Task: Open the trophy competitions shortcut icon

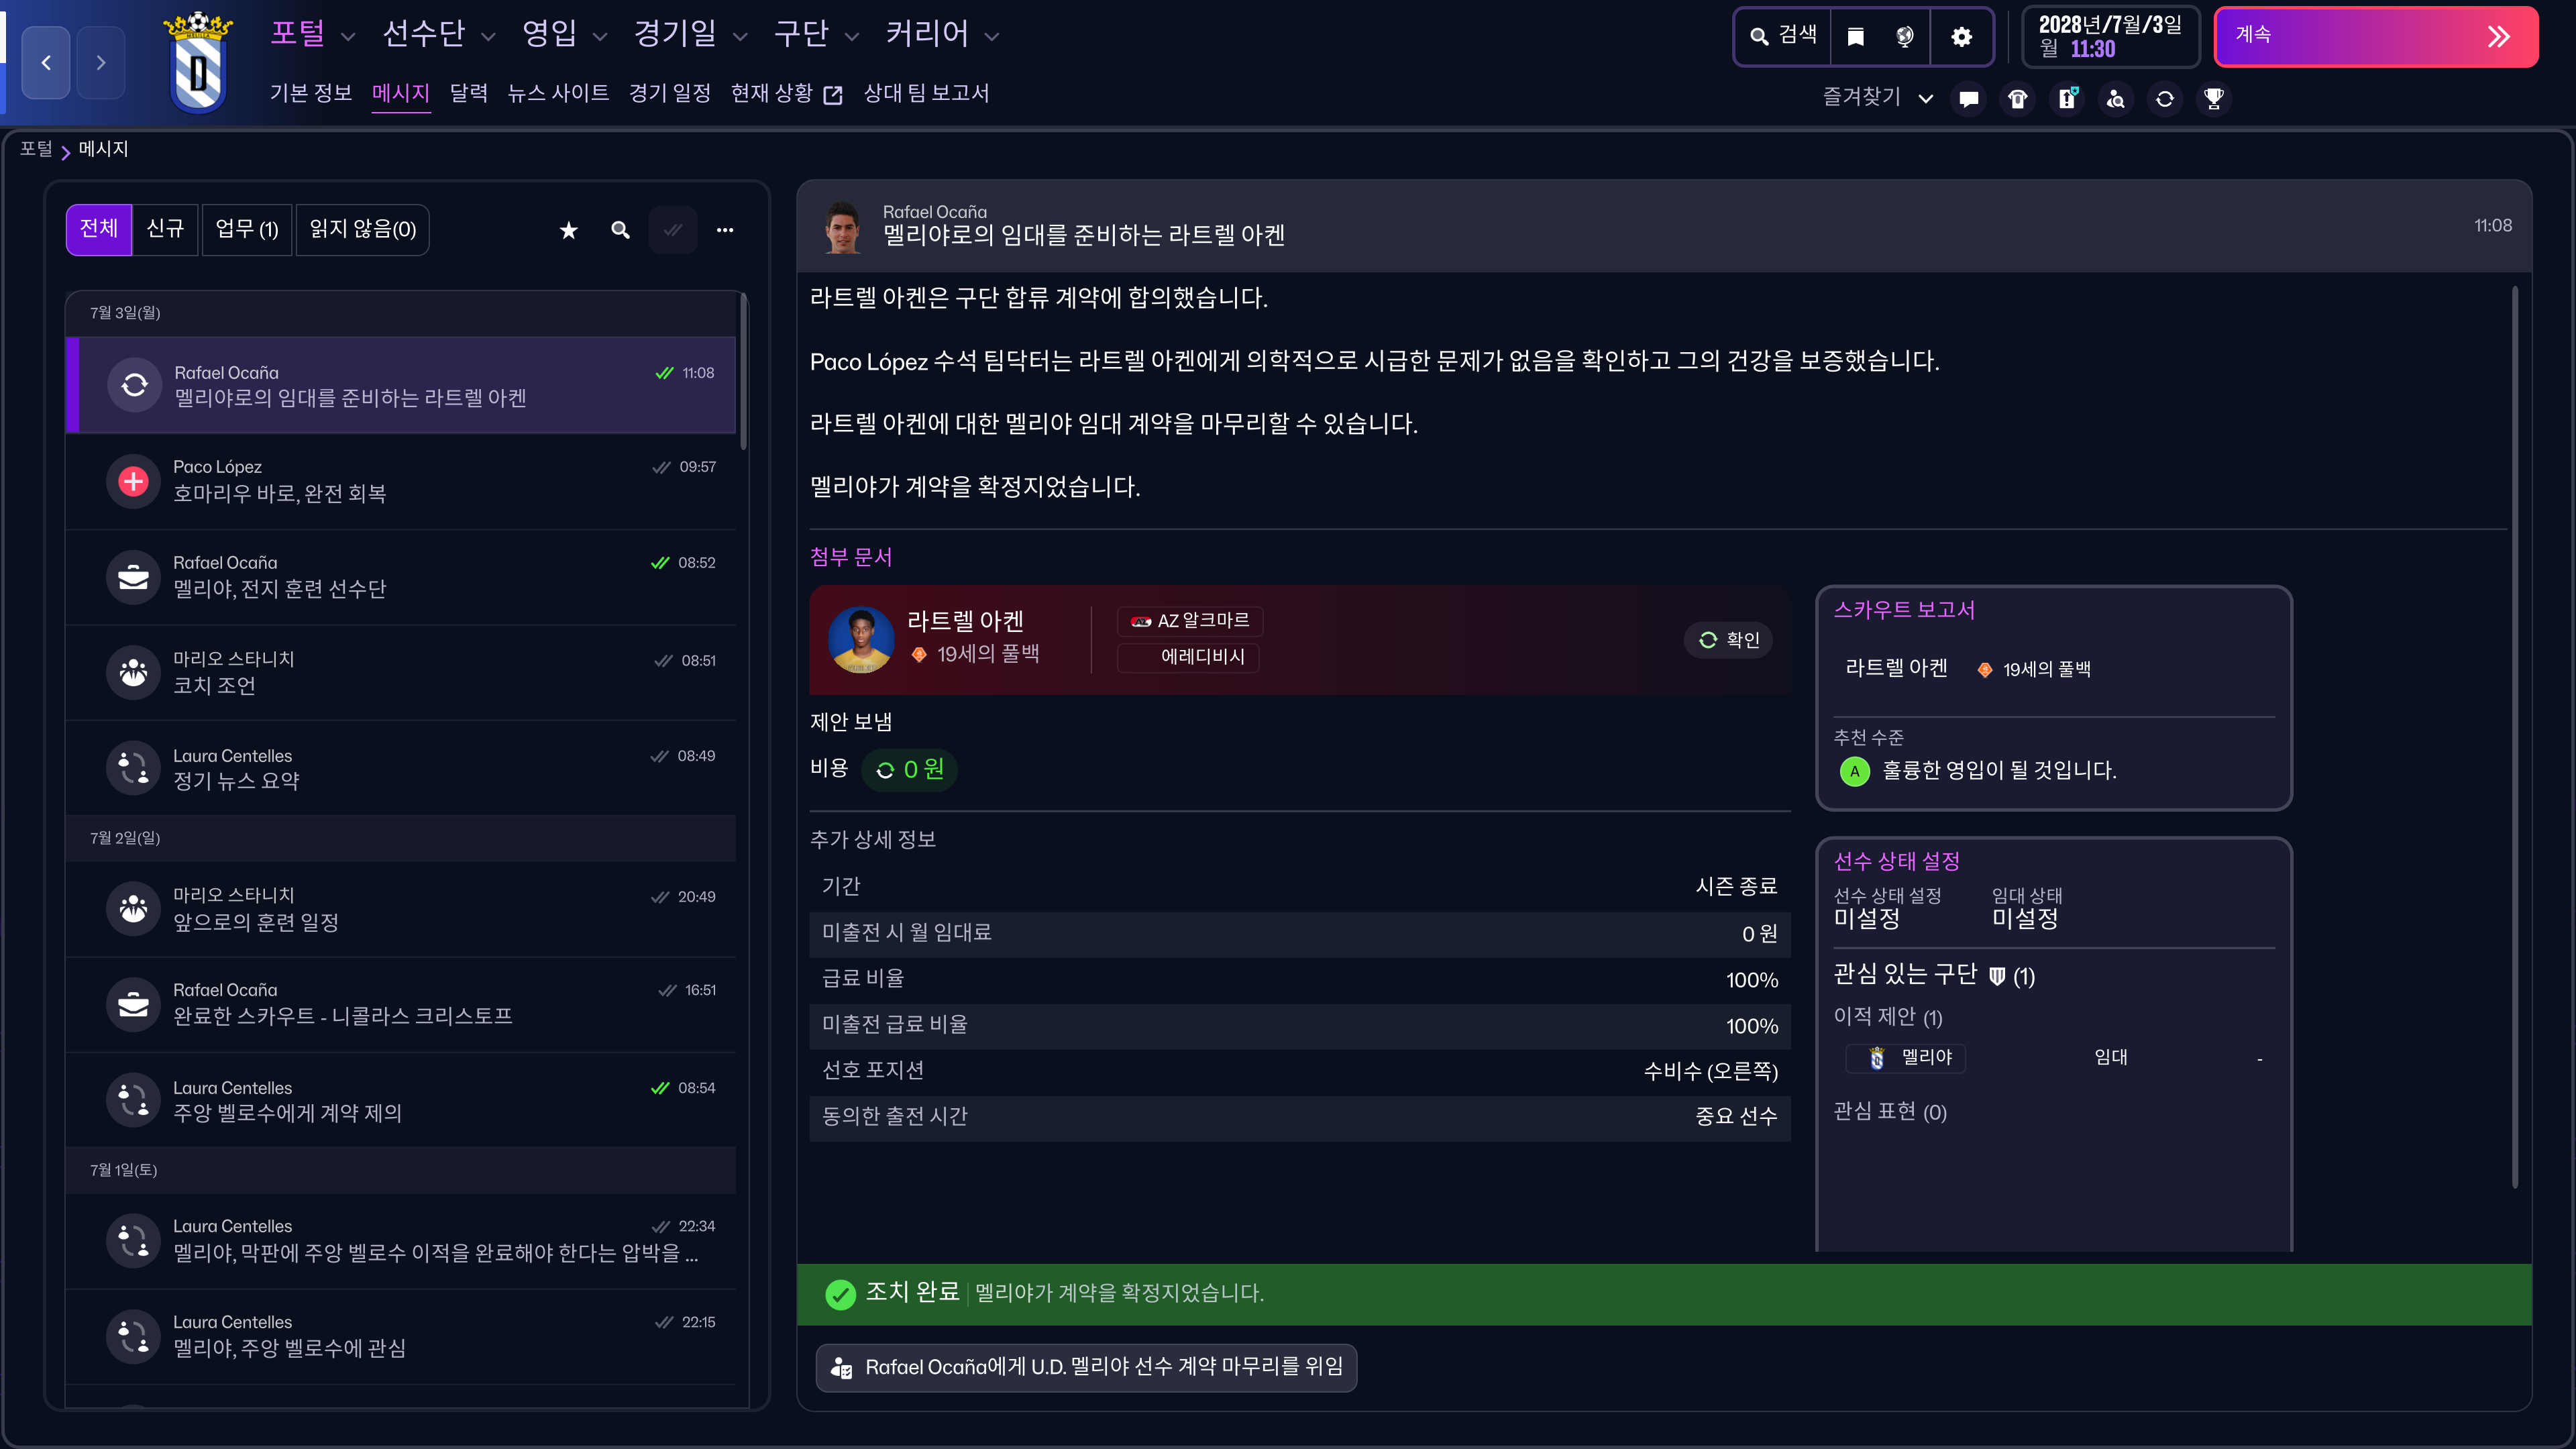Action: (x=2213, y=98)
